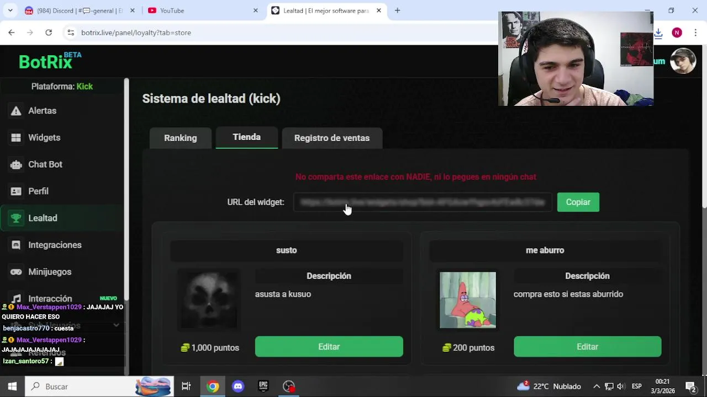Click the me aburro item title
707x397 pixels.
545,250
